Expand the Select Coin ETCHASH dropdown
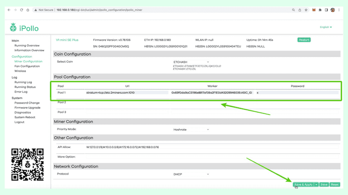 coord(191,62)
